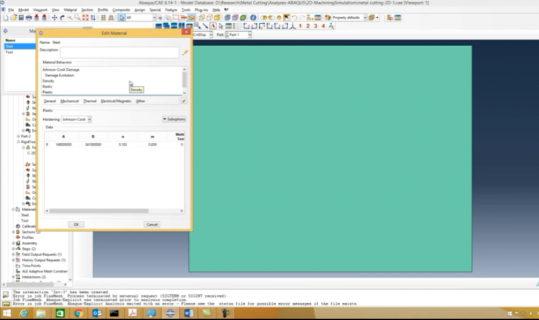Click the n parameter value 0.183 cell
The height and width of the screenshot is (320, 539).
click(x=123, y=145)
